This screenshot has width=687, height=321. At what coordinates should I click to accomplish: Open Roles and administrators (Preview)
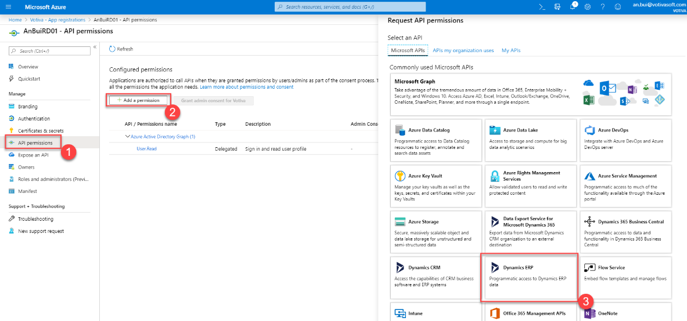pyautogui.click(x=53, y=179)
